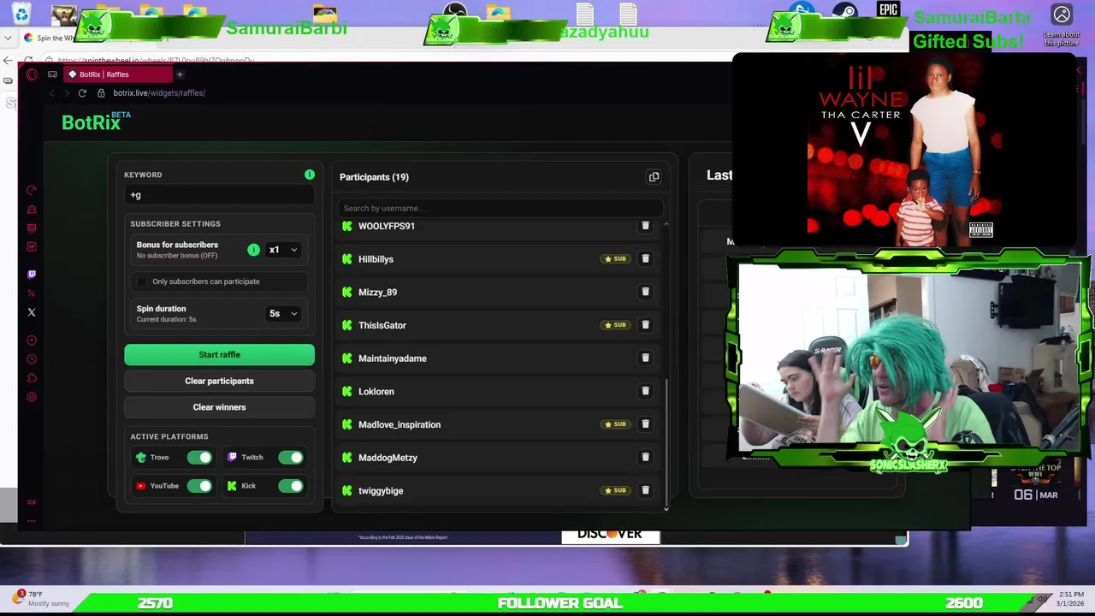The image size is (1095, 616).
Task: Click the participants list scroll-up arrow
Action: pos(666,224)
